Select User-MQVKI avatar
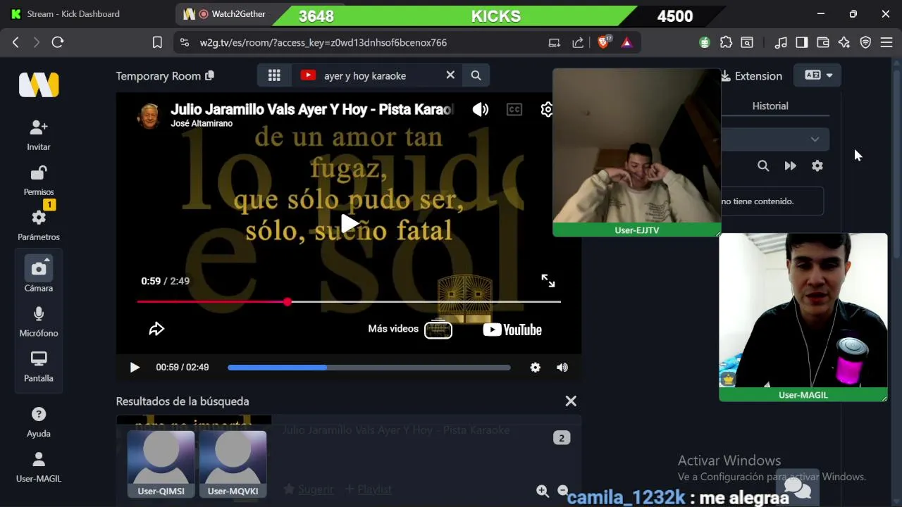902x507 pixels. pyautogui.click(x=233, y=464)
